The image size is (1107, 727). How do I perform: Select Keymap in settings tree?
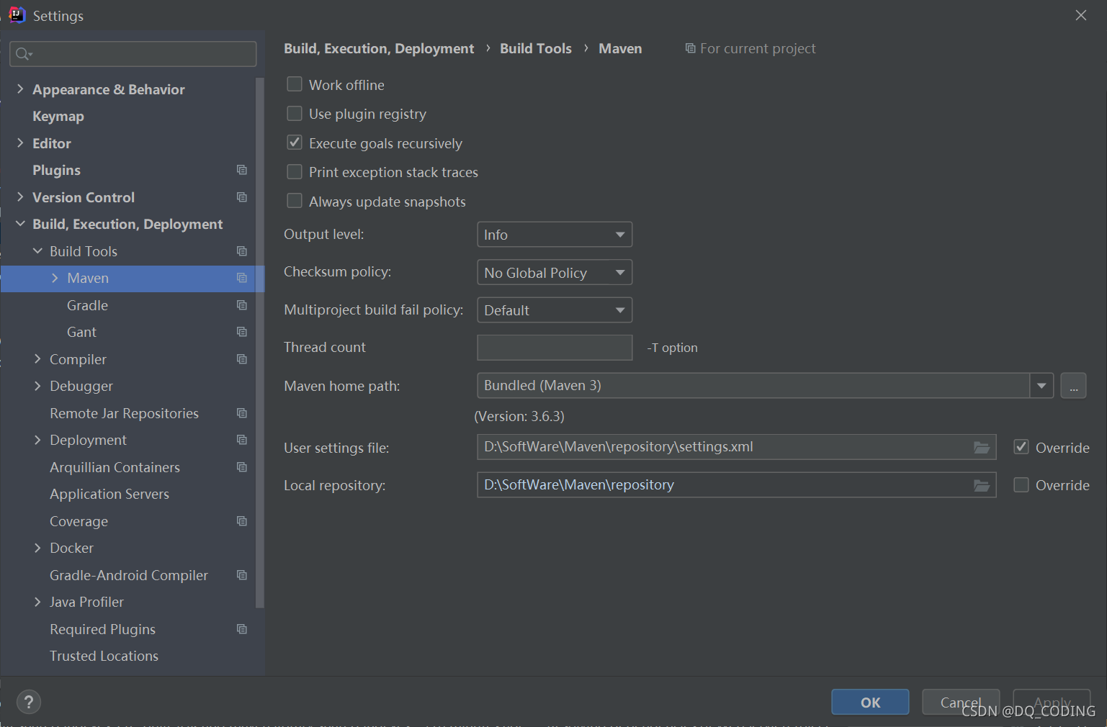(58, 116)
